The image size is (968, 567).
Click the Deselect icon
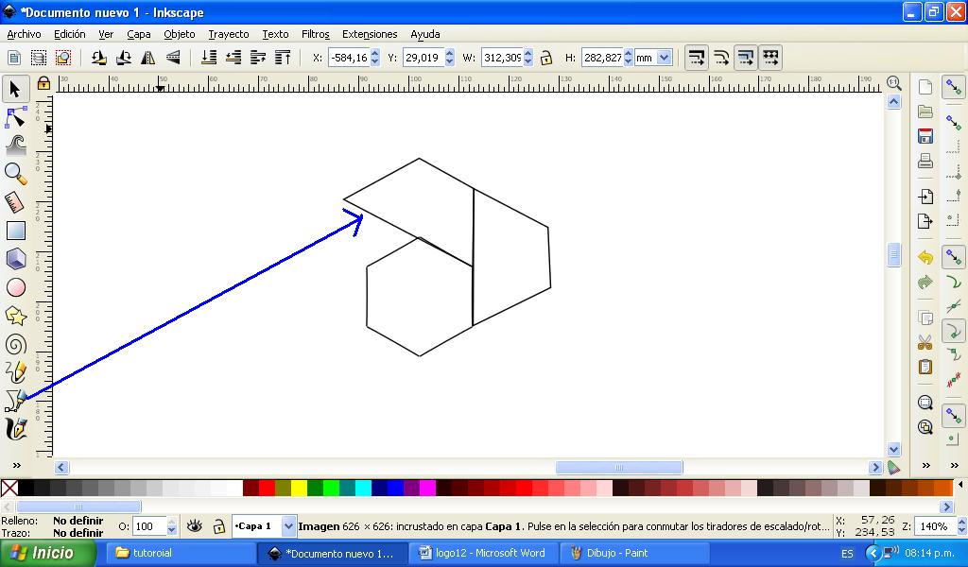[x=63, y=58]
